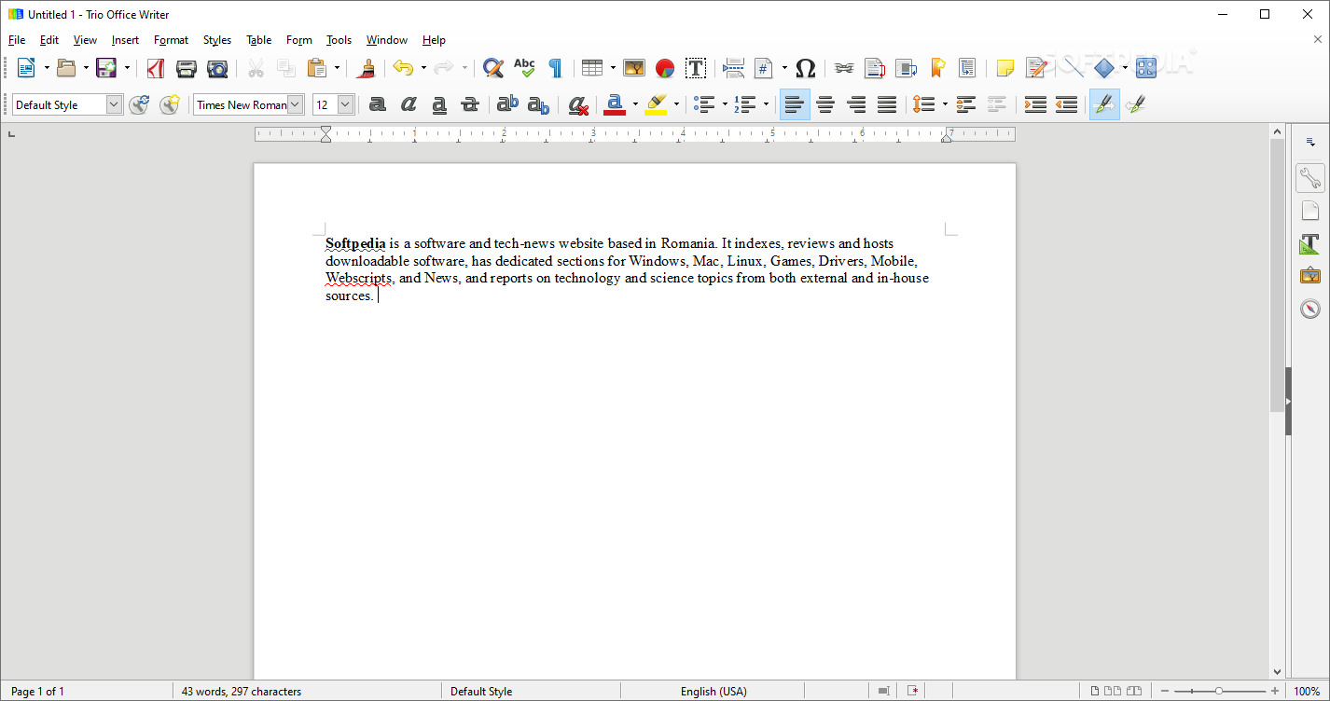Open Find & Replace
This screenshot has height=701, width=1330.
(493, 68)
